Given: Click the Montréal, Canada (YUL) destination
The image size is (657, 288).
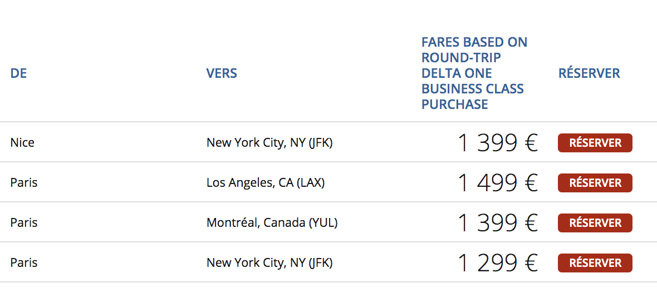Looking at the screenshot, I should [272, 223].
